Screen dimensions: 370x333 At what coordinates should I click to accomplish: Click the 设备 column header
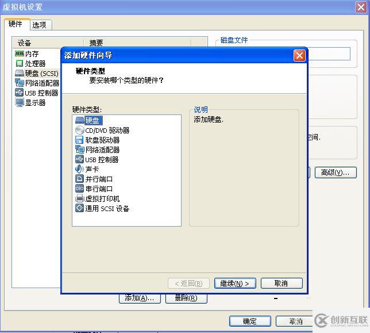pos(48,43)
